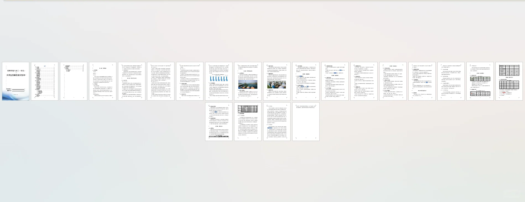Click the table at top of page 18
Image resolution: width=525 pixels, height=202 pixels.
pos(509,70)
